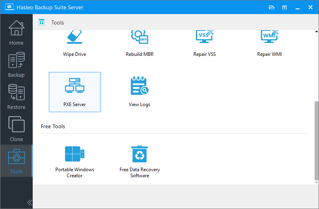Open the Rebuild MBR tool

point(140,43)
